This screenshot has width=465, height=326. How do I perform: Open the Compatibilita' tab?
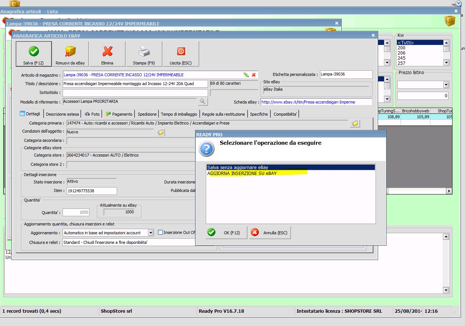(285, 114)
